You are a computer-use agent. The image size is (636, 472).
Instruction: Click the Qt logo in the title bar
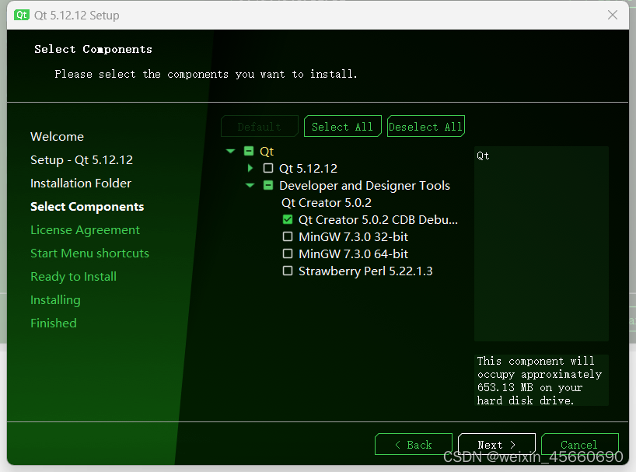click(x=21, y=15)
